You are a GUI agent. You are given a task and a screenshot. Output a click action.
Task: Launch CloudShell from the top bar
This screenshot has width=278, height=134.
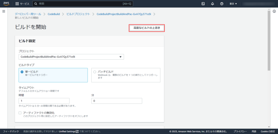tap(203, 4)
